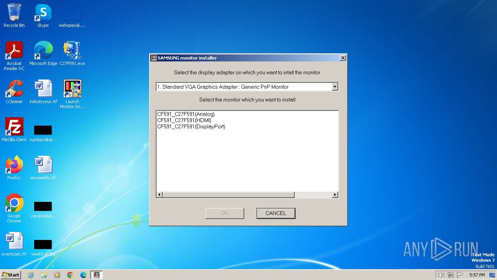Click the installer title bar icon
This screenshot has width=497, height=280.
[154, 58]
